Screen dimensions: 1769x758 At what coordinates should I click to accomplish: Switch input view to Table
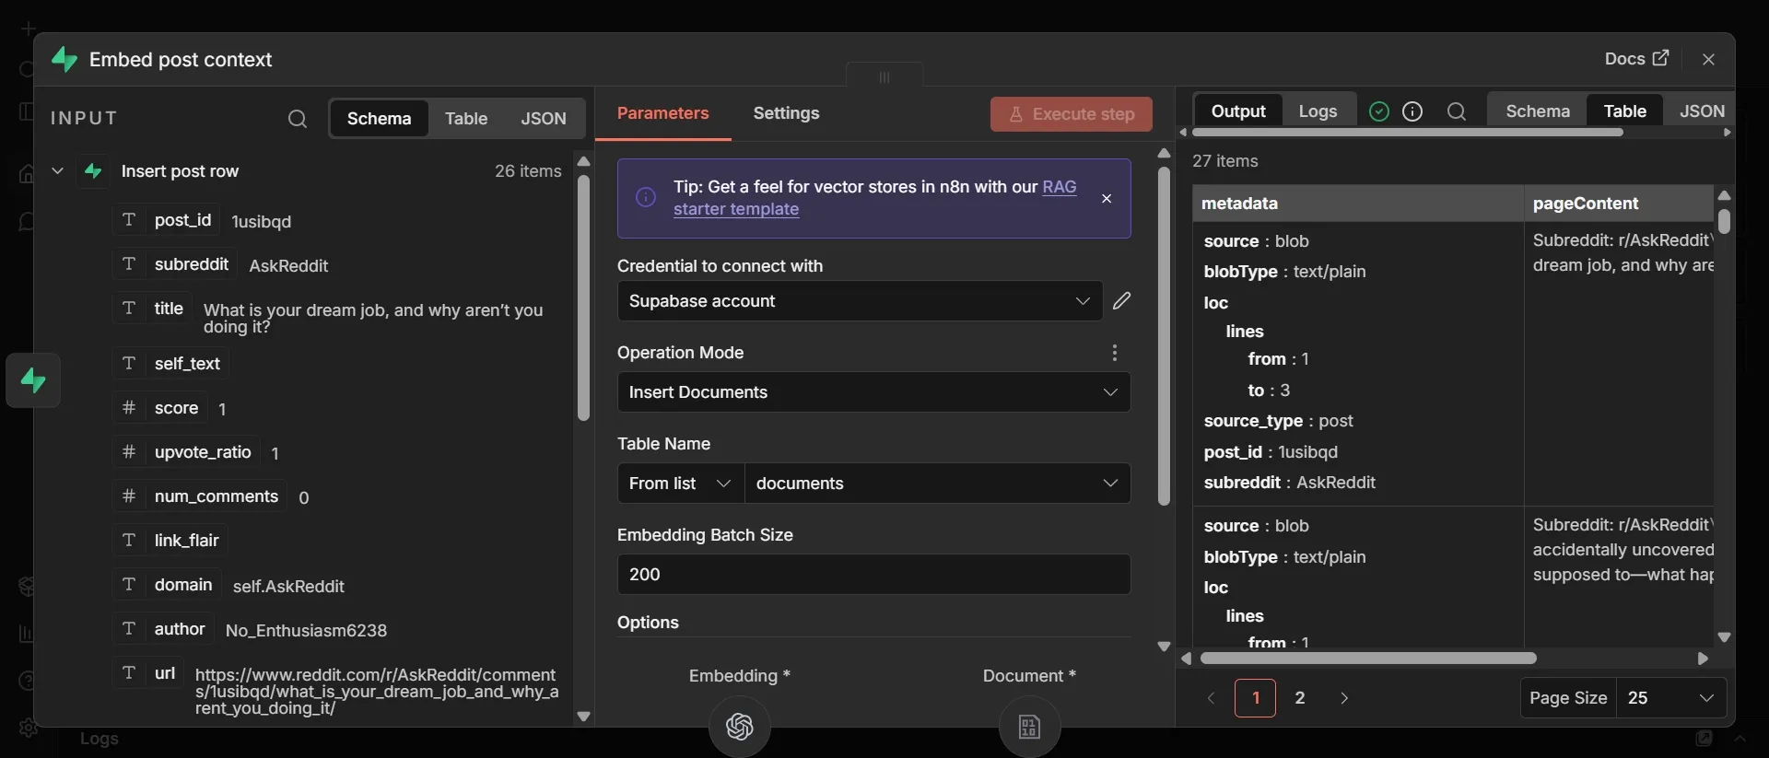[466, 119]
